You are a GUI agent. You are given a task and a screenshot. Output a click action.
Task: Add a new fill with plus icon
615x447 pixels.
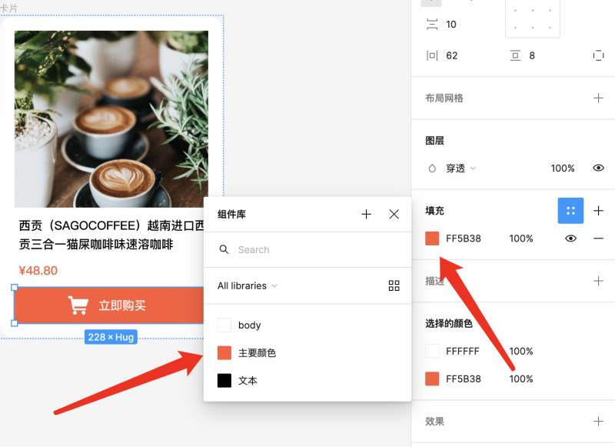599,211
